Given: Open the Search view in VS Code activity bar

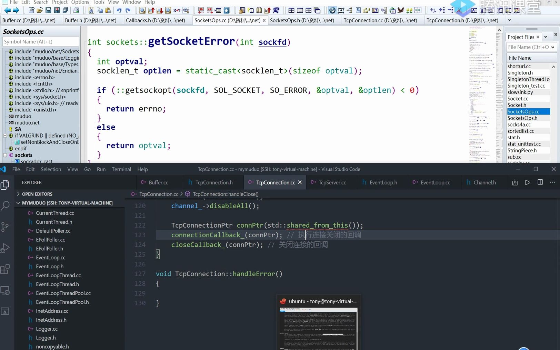Looking at the screenshot, I should (x=5, y=206).
